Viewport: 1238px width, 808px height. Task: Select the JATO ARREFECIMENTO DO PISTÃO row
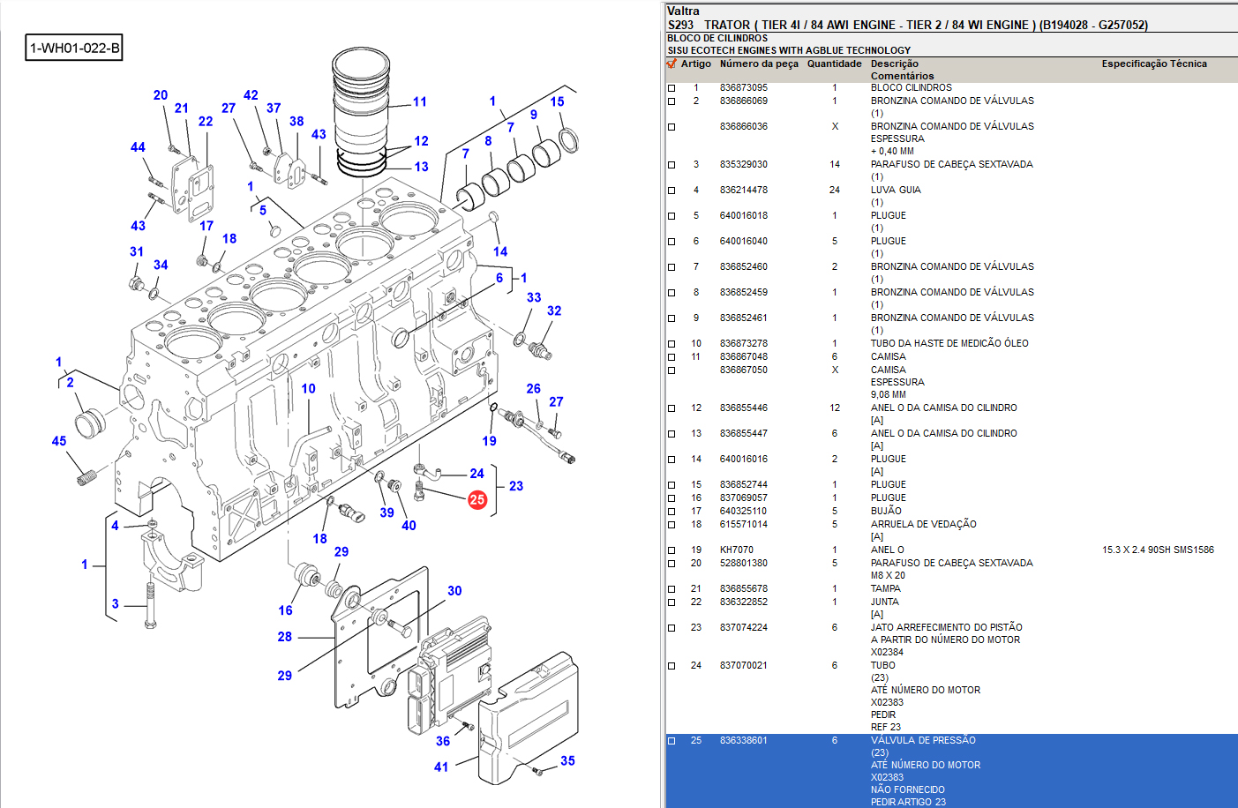[946, 627]
